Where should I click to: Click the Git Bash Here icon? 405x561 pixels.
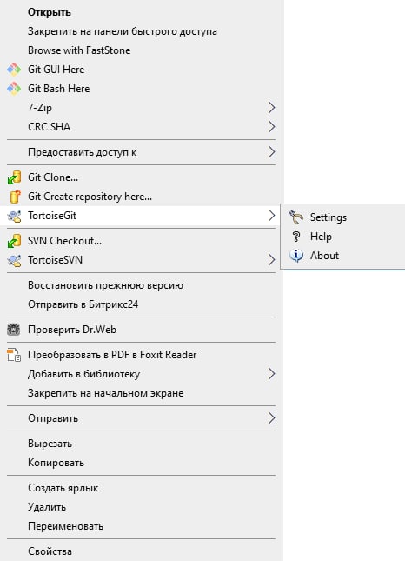[x=14, y=89]
